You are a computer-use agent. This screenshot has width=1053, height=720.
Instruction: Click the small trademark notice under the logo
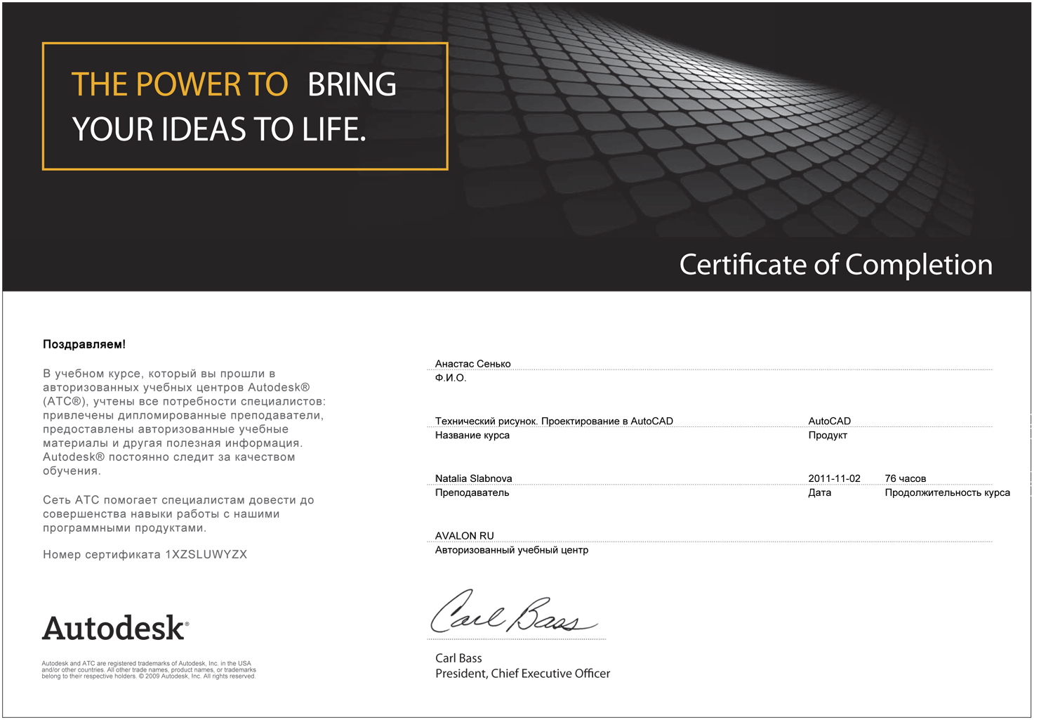[149, 669]
